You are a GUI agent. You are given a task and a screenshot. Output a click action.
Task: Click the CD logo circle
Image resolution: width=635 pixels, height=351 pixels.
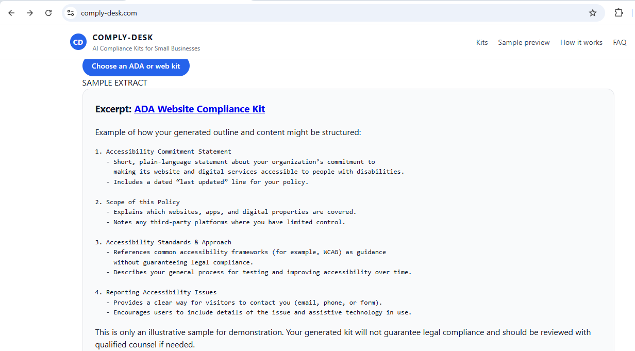click(x=78, y=42)
